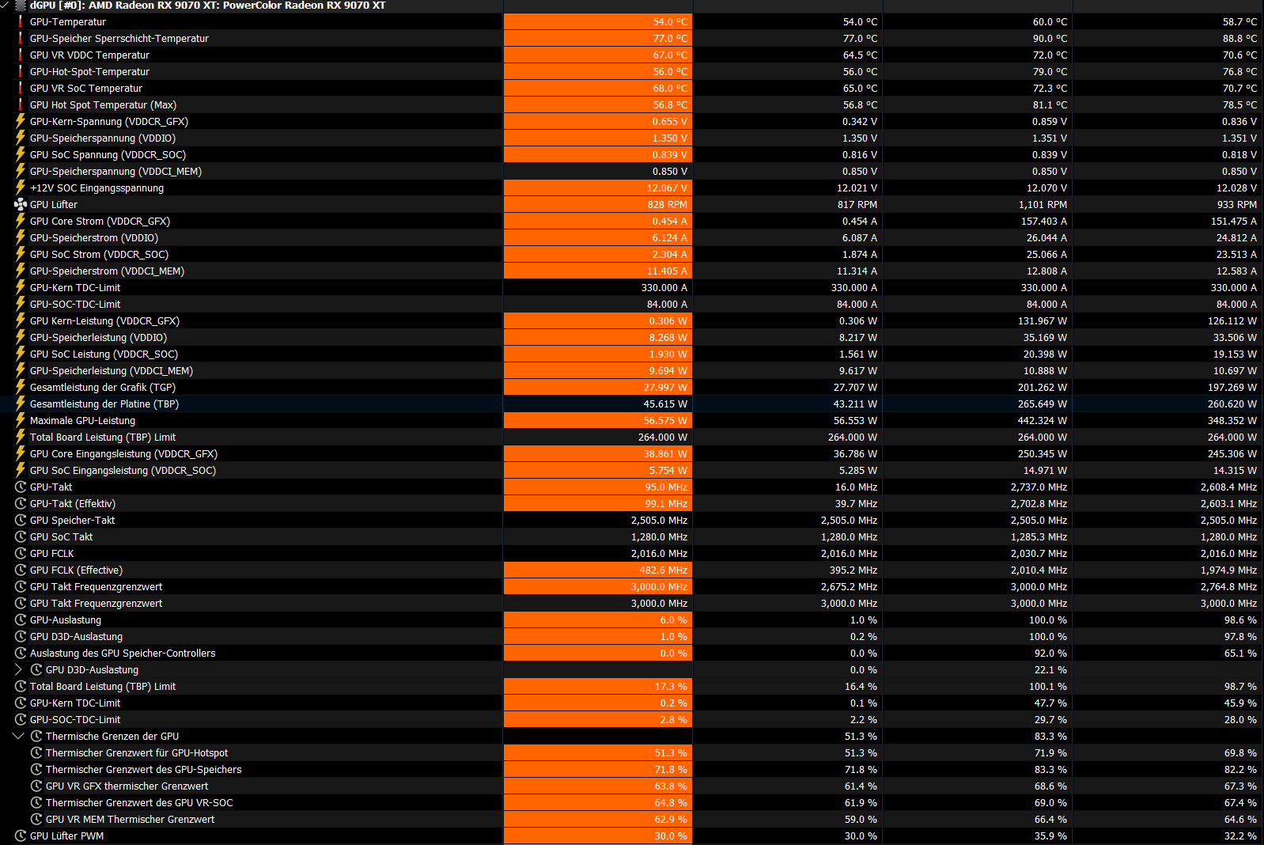Click the thermometer icon beside GPU-Temperatur
The height and width of the screenshot is (845, 1264).
[21, 21]
